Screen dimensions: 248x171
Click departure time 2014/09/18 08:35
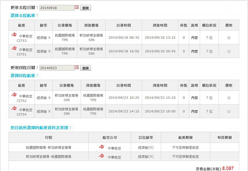click(x=124, y=38)
